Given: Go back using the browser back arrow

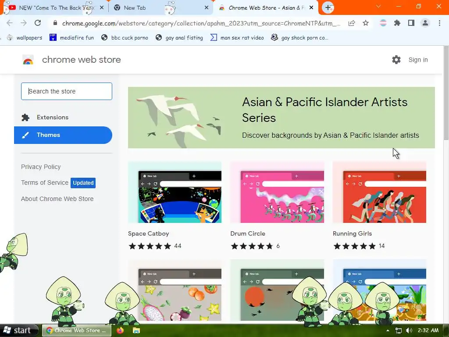Looking at the screenshot, I should click(x=10, y=23).
